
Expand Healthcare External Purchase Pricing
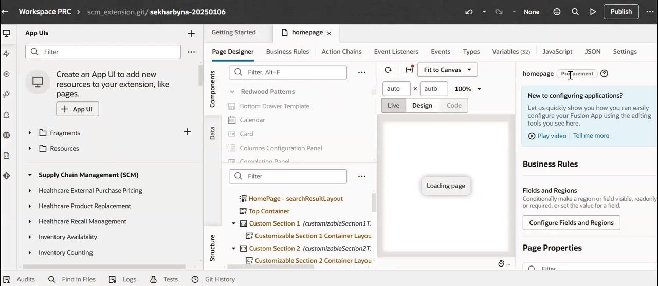click(x=30, y=191)
